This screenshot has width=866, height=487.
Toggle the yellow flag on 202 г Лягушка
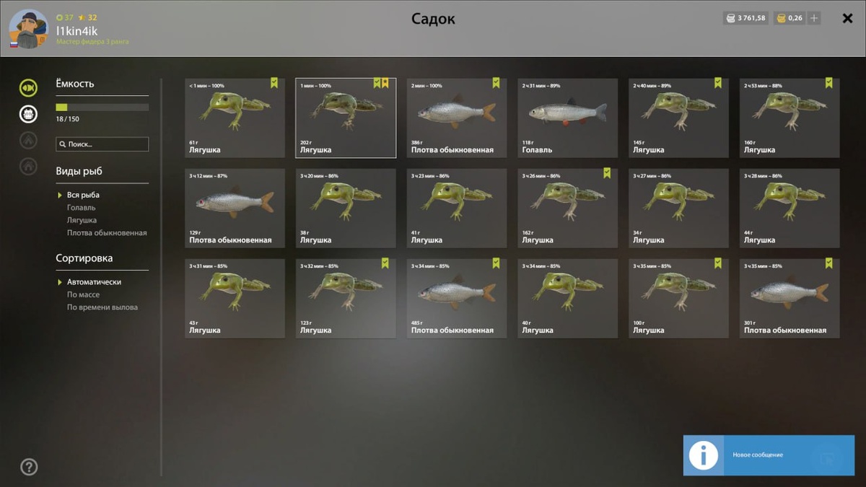[385, 83]
